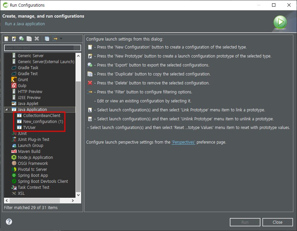Click the JUnit Plug-in Test icon
The width and height of the screenshot is (297, 231).
[x=14, y=140]
